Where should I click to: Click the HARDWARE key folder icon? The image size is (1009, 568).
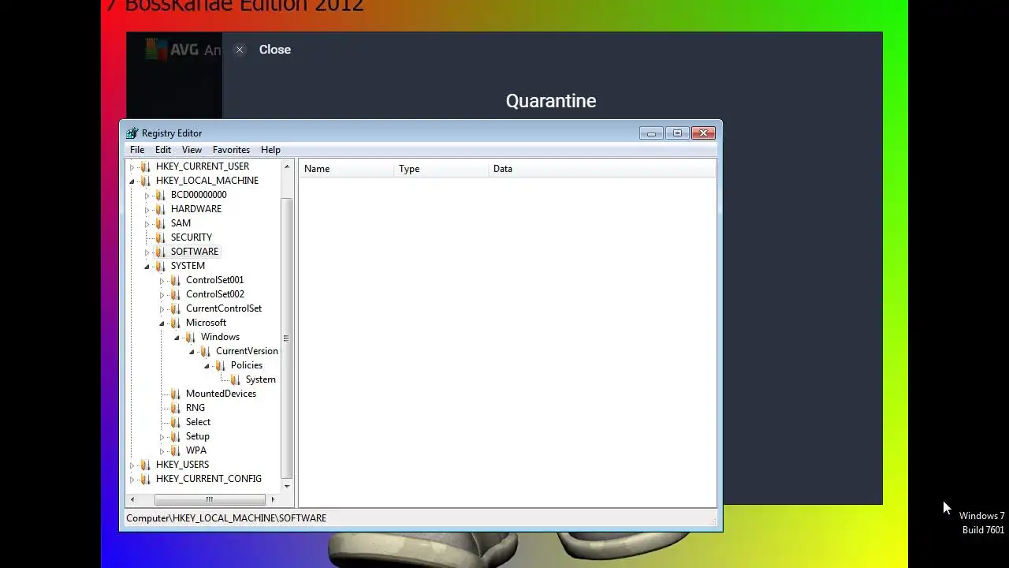(160, 209)
